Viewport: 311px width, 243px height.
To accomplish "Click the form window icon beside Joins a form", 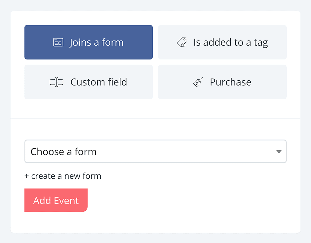I will click(x=58, y=42).
